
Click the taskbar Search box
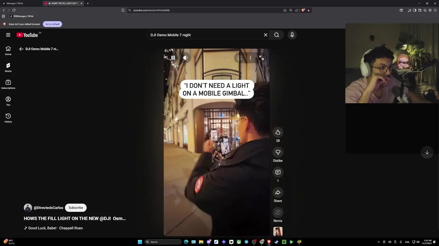(163, 242)
